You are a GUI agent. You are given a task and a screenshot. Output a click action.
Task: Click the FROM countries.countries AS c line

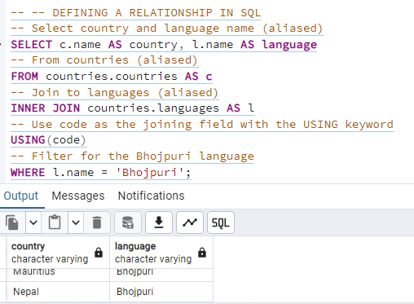[x=112, y=77]
